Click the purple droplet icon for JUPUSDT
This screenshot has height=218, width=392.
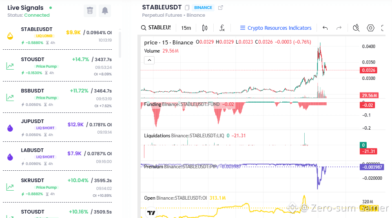(x=10, y=128)
